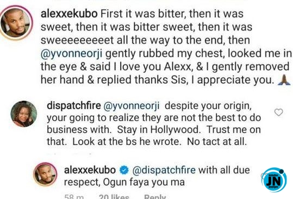Open the dispatchfire username link

click(x=74, y=106)
